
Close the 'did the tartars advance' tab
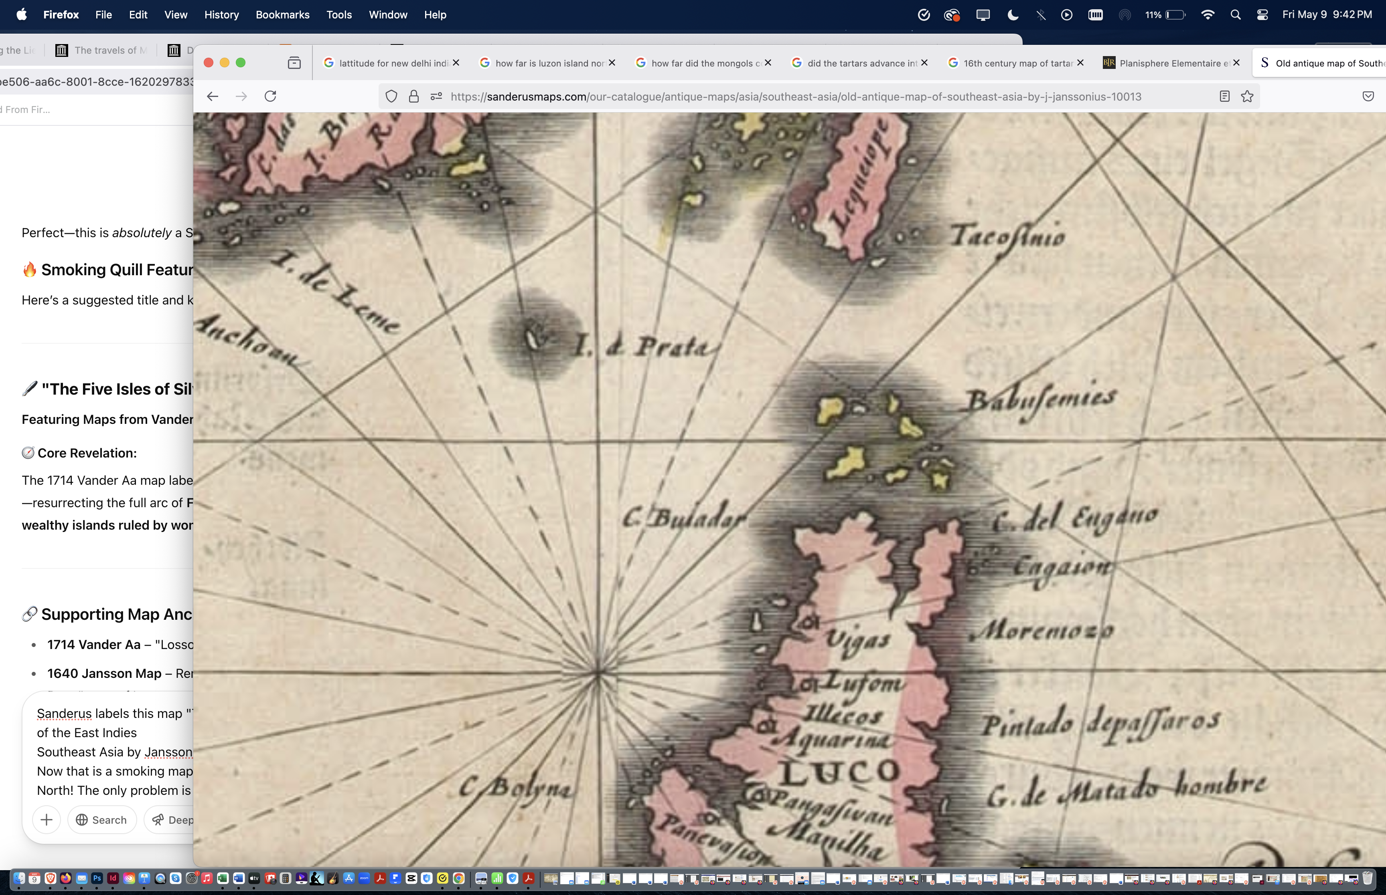pyautogui.click(x=924, y=62)
